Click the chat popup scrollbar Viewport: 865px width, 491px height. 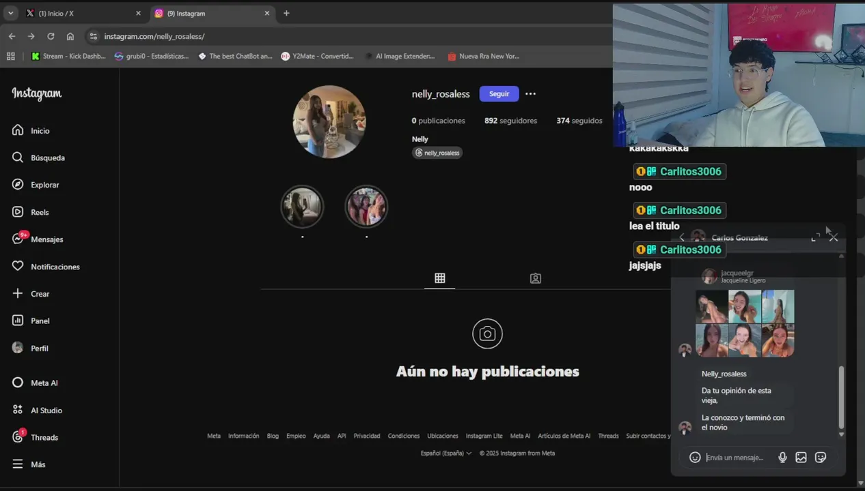[x=841, y=397]
